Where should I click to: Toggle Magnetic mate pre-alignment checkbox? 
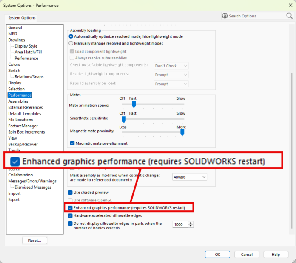72,143
